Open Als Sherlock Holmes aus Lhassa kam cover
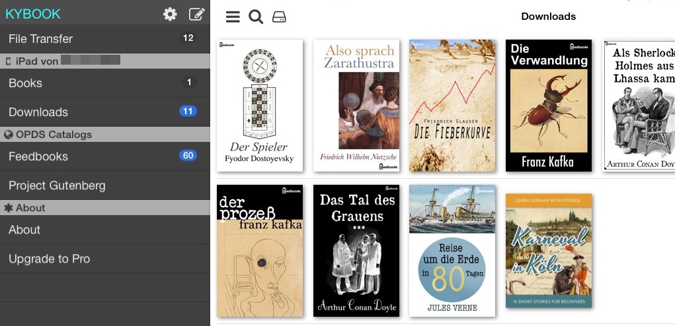This screenshot has height=326, width=675. tap(639, 106)
